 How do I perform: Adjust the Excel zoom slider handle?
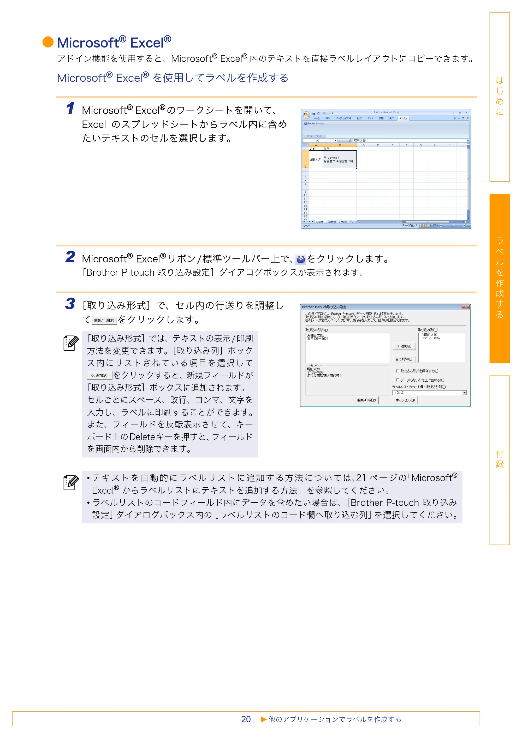coord(453,225)
